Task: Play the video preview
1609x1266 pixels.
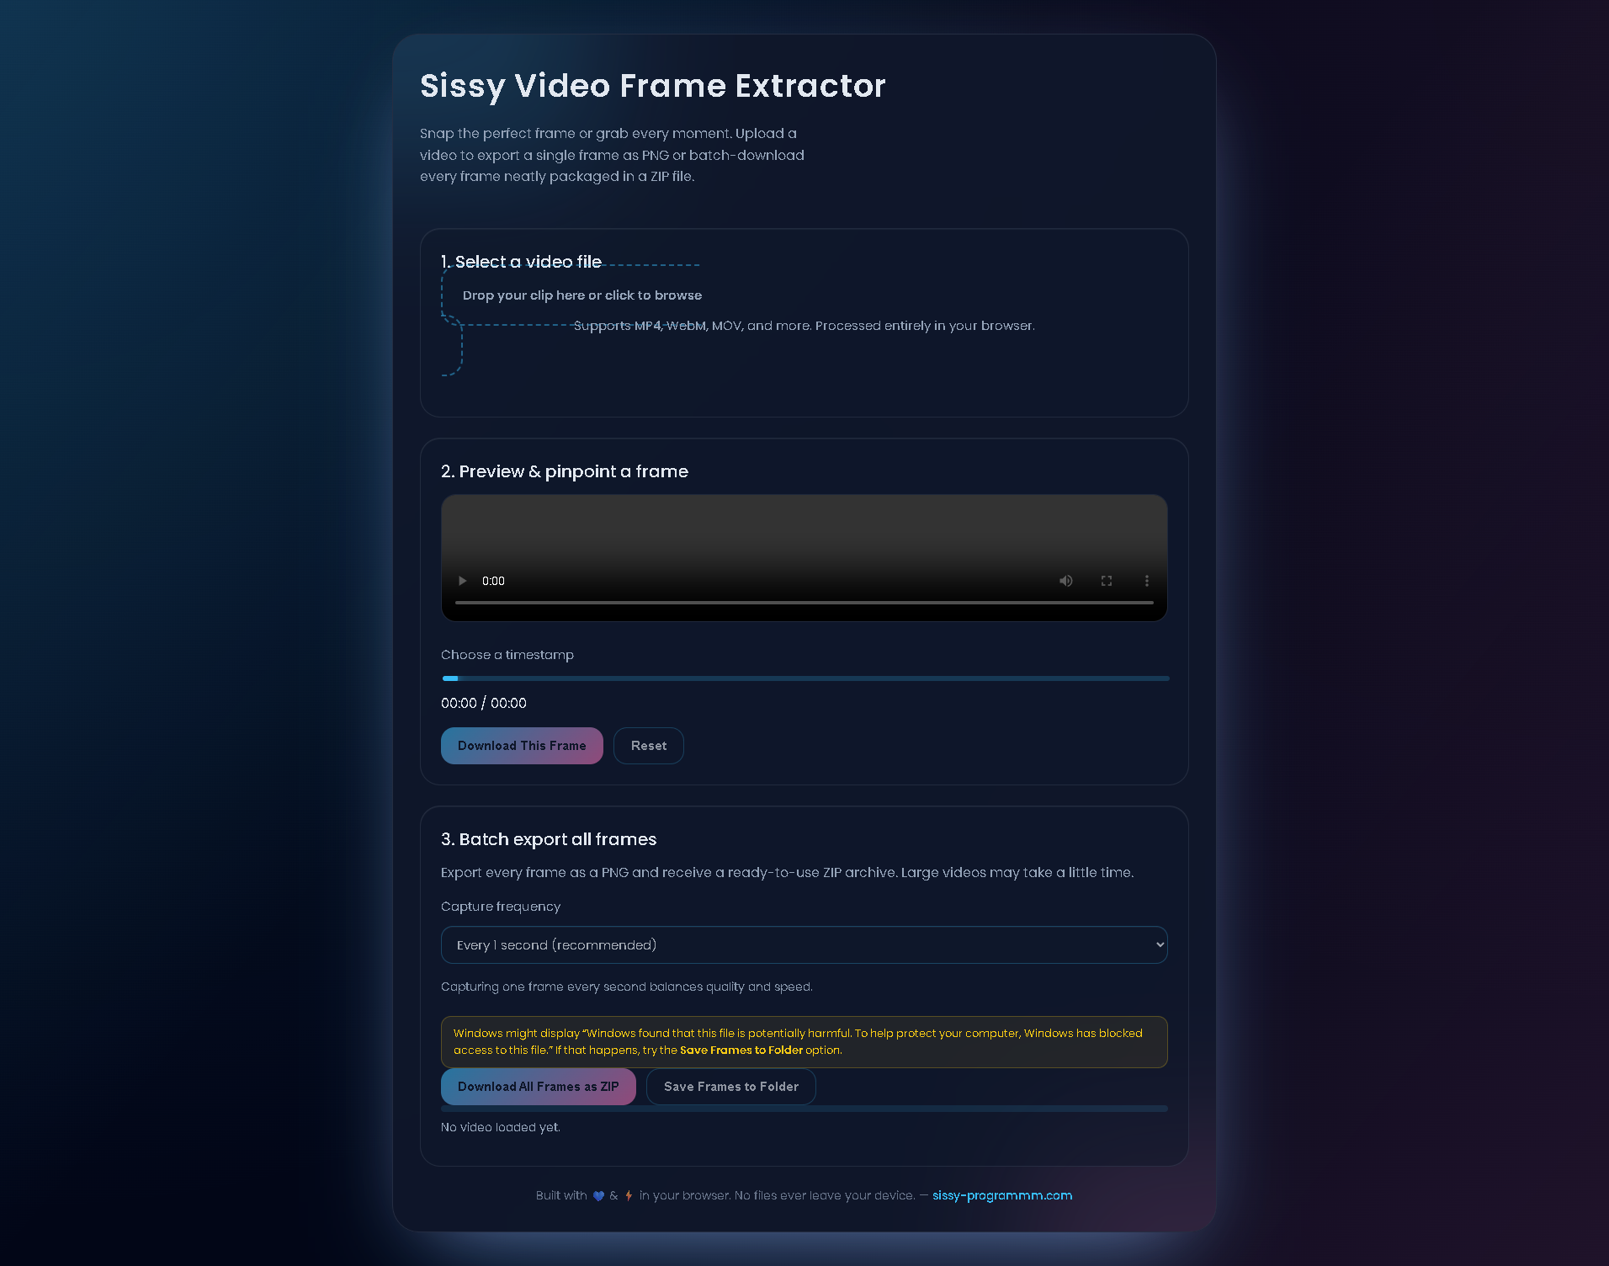Action: [462, 581]
